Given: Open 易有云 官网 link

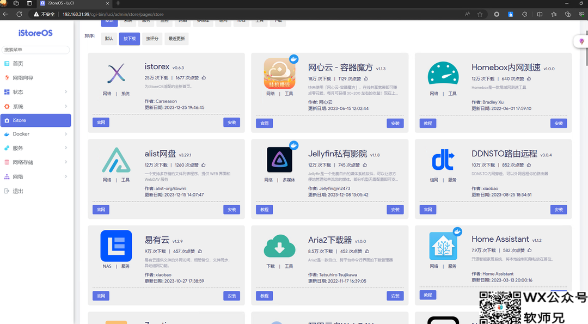Looking at the screenshot, I should point(101,296).
